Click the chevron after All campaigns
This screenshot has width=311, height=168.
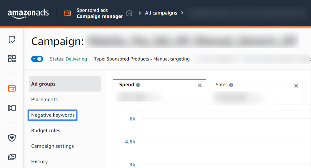(182, 13)
